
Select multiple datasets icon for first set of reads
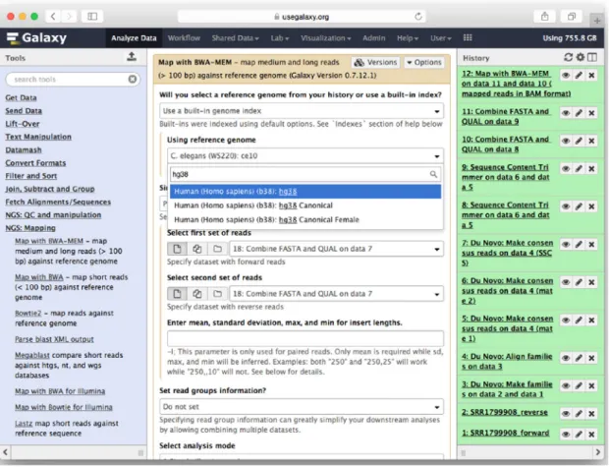(197, 249)
